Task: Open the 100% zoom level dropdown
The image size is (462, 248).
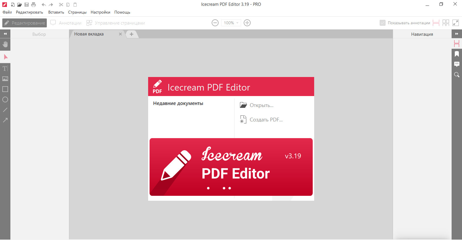Action: click(x=231, y=23)
